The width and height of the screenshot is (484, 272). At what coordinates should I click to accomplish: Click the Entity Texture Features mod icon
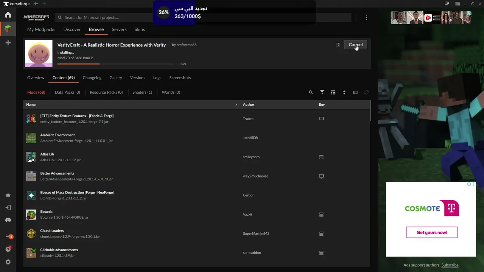tap(31, 119)
